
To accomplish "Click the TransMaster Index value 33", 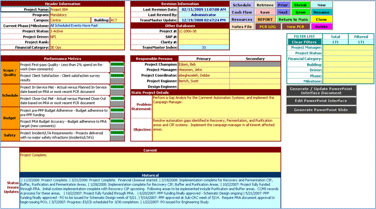I will tap(204, 47).
